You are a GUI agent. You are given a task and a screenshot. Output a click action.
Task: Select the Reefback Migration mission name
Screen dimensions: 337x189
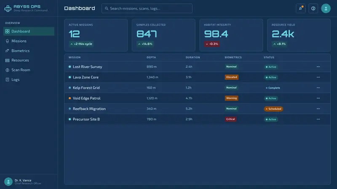pyautogui.click(x=89, y=109)
